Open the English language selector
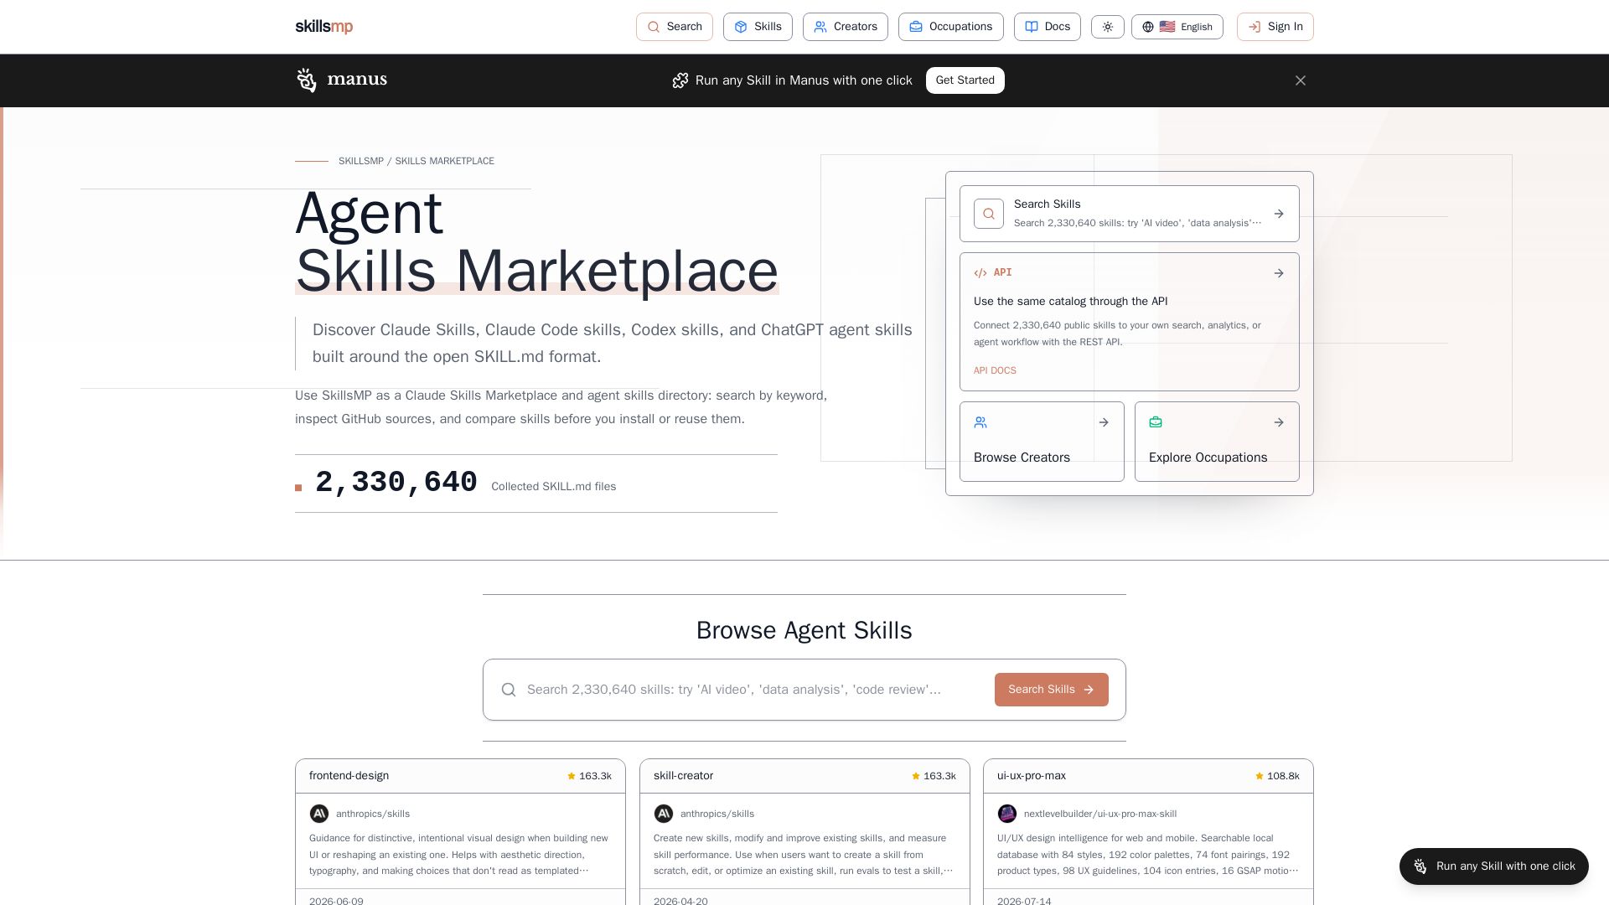The image size is (1609, 905). [1177, 27]
